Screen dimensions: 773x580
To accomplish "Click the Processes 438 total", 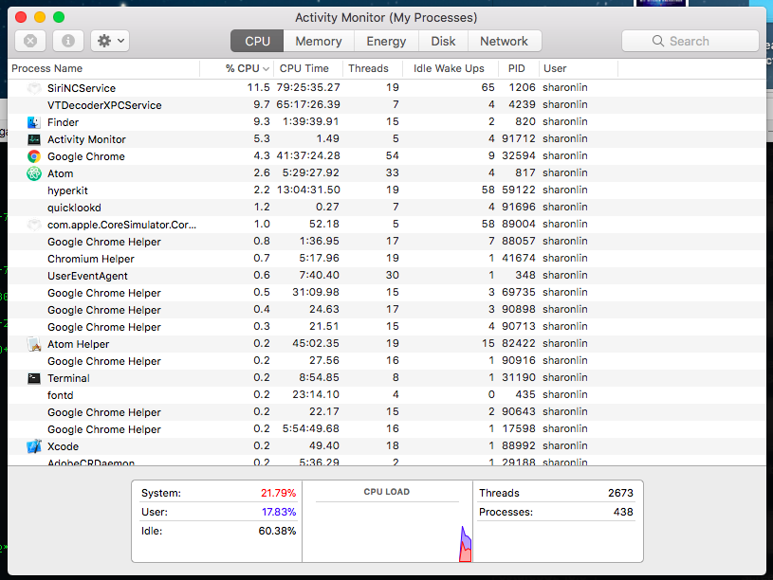I will (623, 512).
